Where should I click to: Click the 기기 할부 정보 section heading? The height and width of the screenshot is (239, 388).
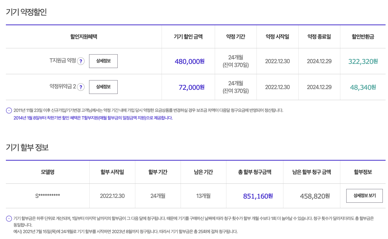(27, 147)
